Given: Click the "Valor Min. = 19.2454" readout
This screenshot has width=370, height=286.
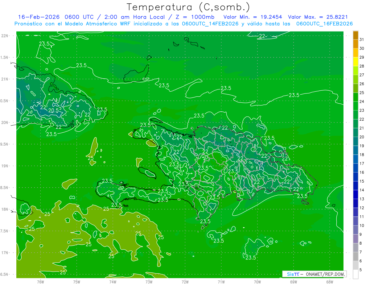Looking at the screenshot, I should pos(253,17).
